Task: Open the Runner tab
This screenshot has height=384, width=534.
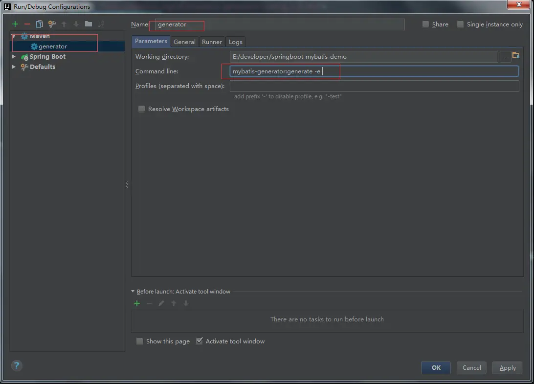Action: pyautogui.click(x=212, y=42)
